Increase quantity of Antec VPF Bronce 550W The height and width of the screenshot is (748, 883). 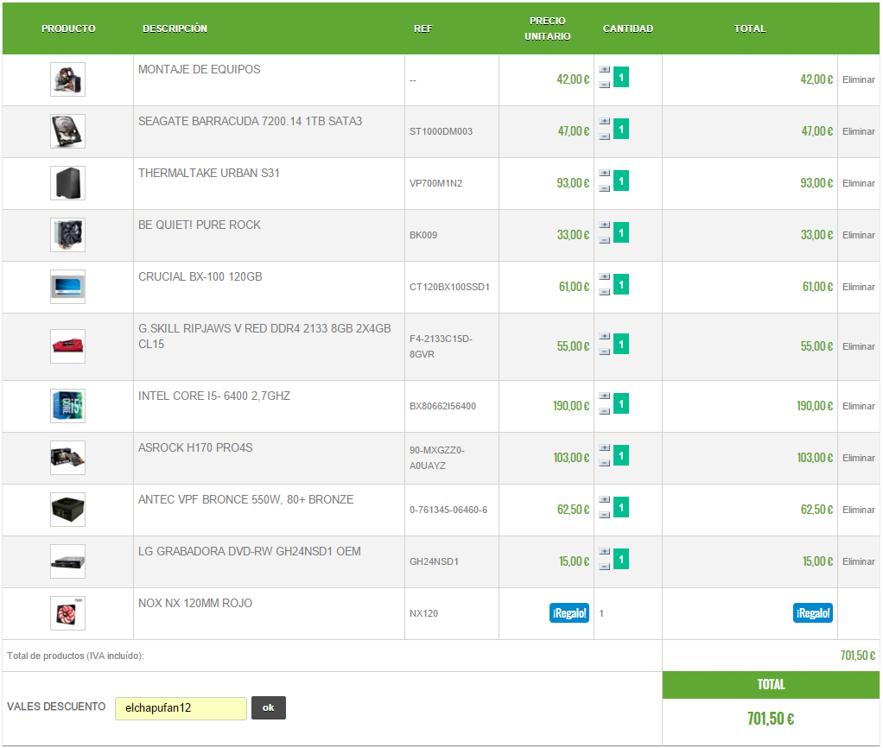(x=604, y=499)
